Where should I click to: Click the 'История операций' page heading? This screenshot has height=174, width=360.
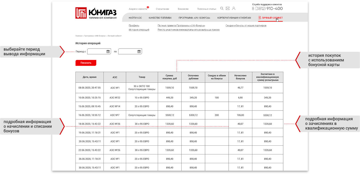coord(88,43)
